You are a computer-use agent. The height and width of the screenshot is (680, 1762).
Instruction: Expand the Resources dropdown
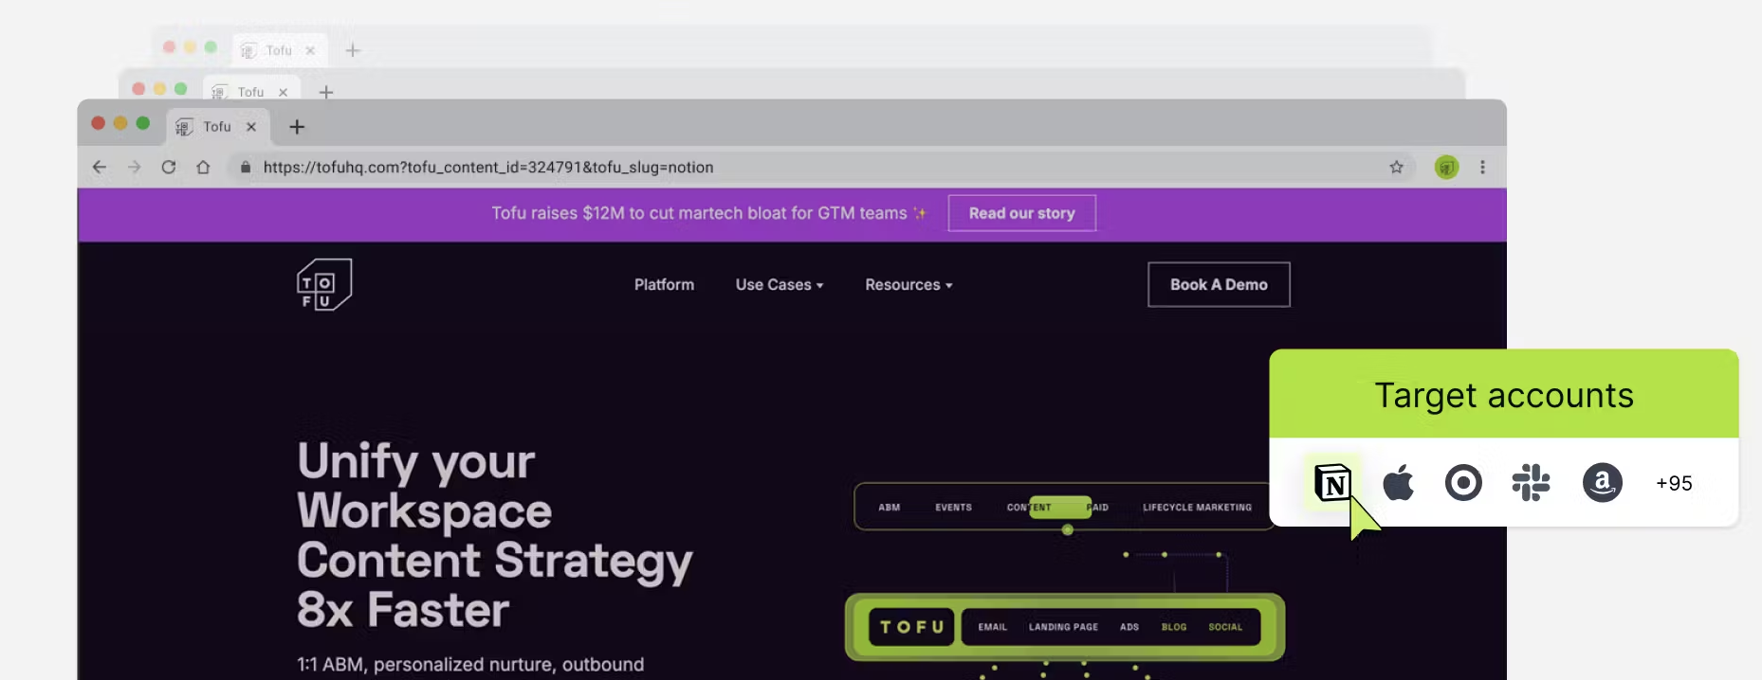click(909, 284)
